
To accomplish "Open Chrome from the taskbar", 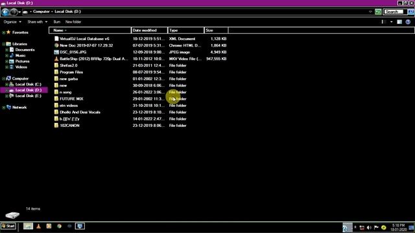I will pos(59,226).
